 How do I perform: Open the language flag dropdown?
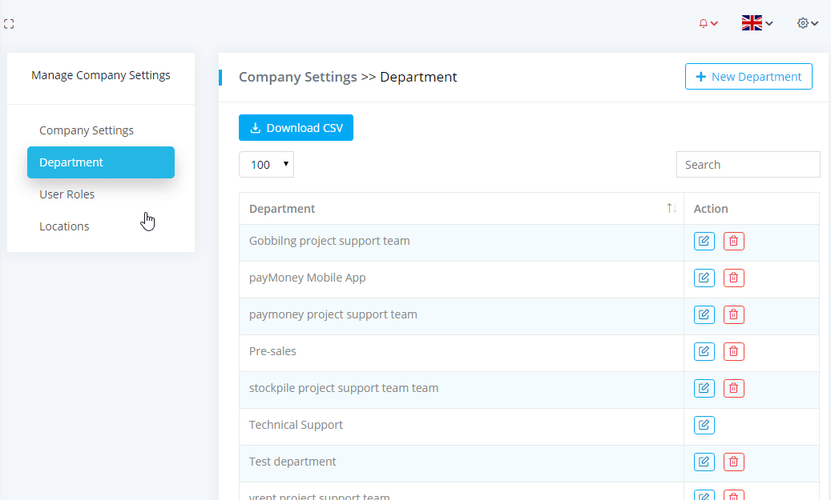pos(756,23)
